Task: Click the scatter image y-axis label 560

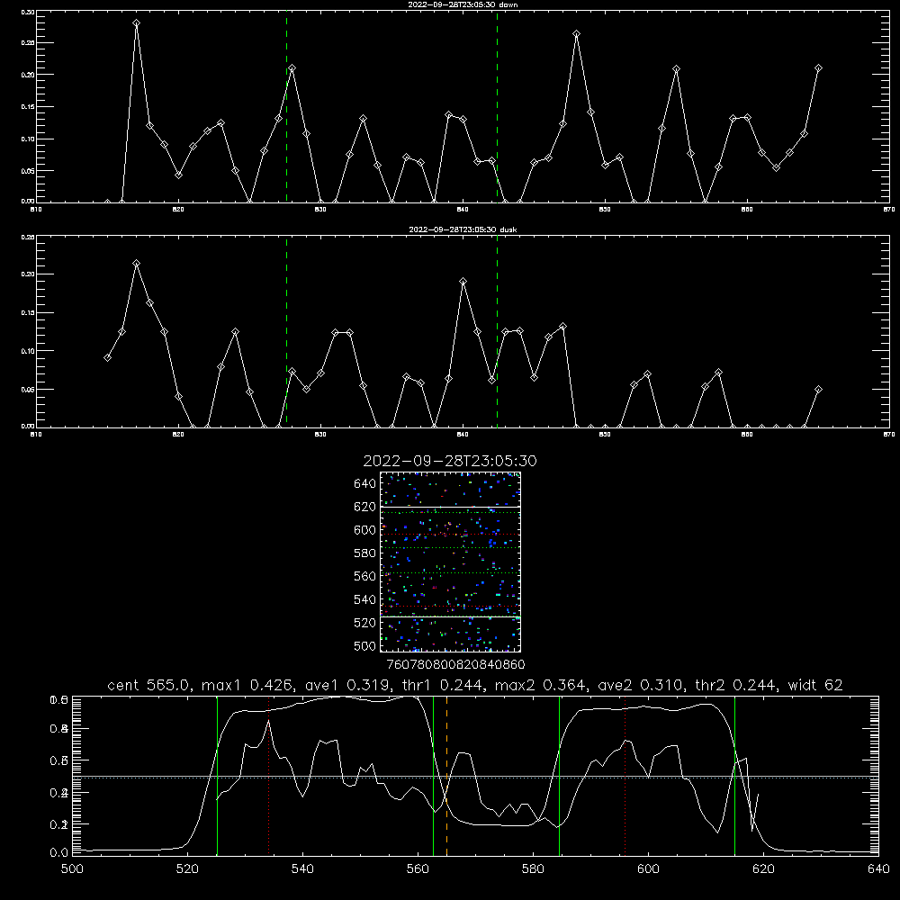Action: [365, 576]
